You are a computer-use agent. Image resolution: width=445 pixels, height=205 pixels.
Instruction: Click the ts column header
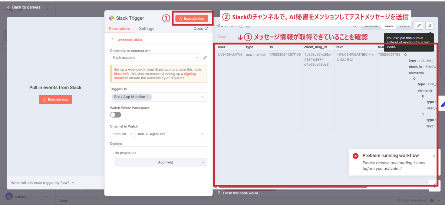[285, 47]
